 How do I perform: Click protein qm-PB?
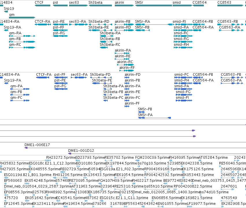pyautogui.click(x=20, y=95)
